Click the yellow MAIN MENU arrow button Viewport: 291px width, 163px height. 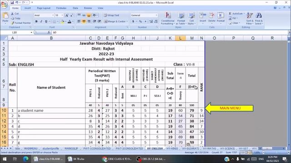(229, 108)
